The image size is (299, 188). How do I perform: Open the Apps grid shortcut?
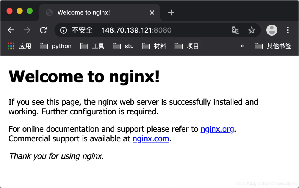[11, 46]
